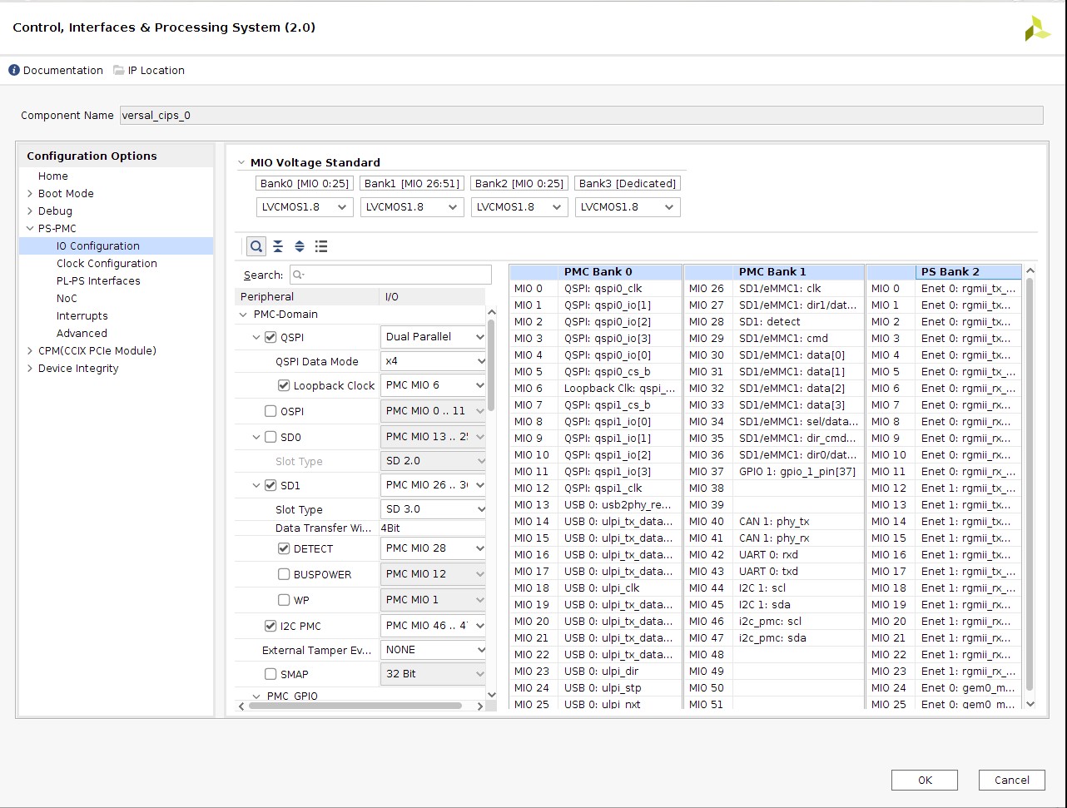Click the IP Location folder icon
The height and width of the screenshot is (808, 1067).
coord(119,70)
